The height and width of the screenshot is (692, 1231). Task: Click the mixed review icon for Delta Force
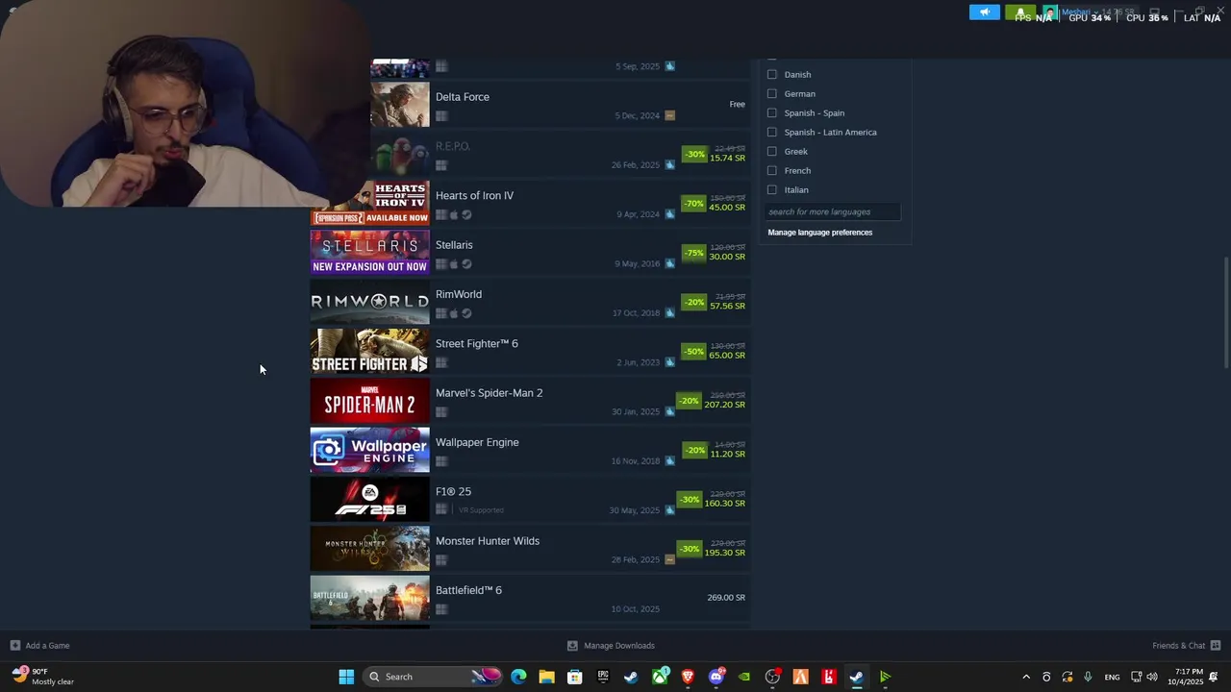tap(669, 115)
